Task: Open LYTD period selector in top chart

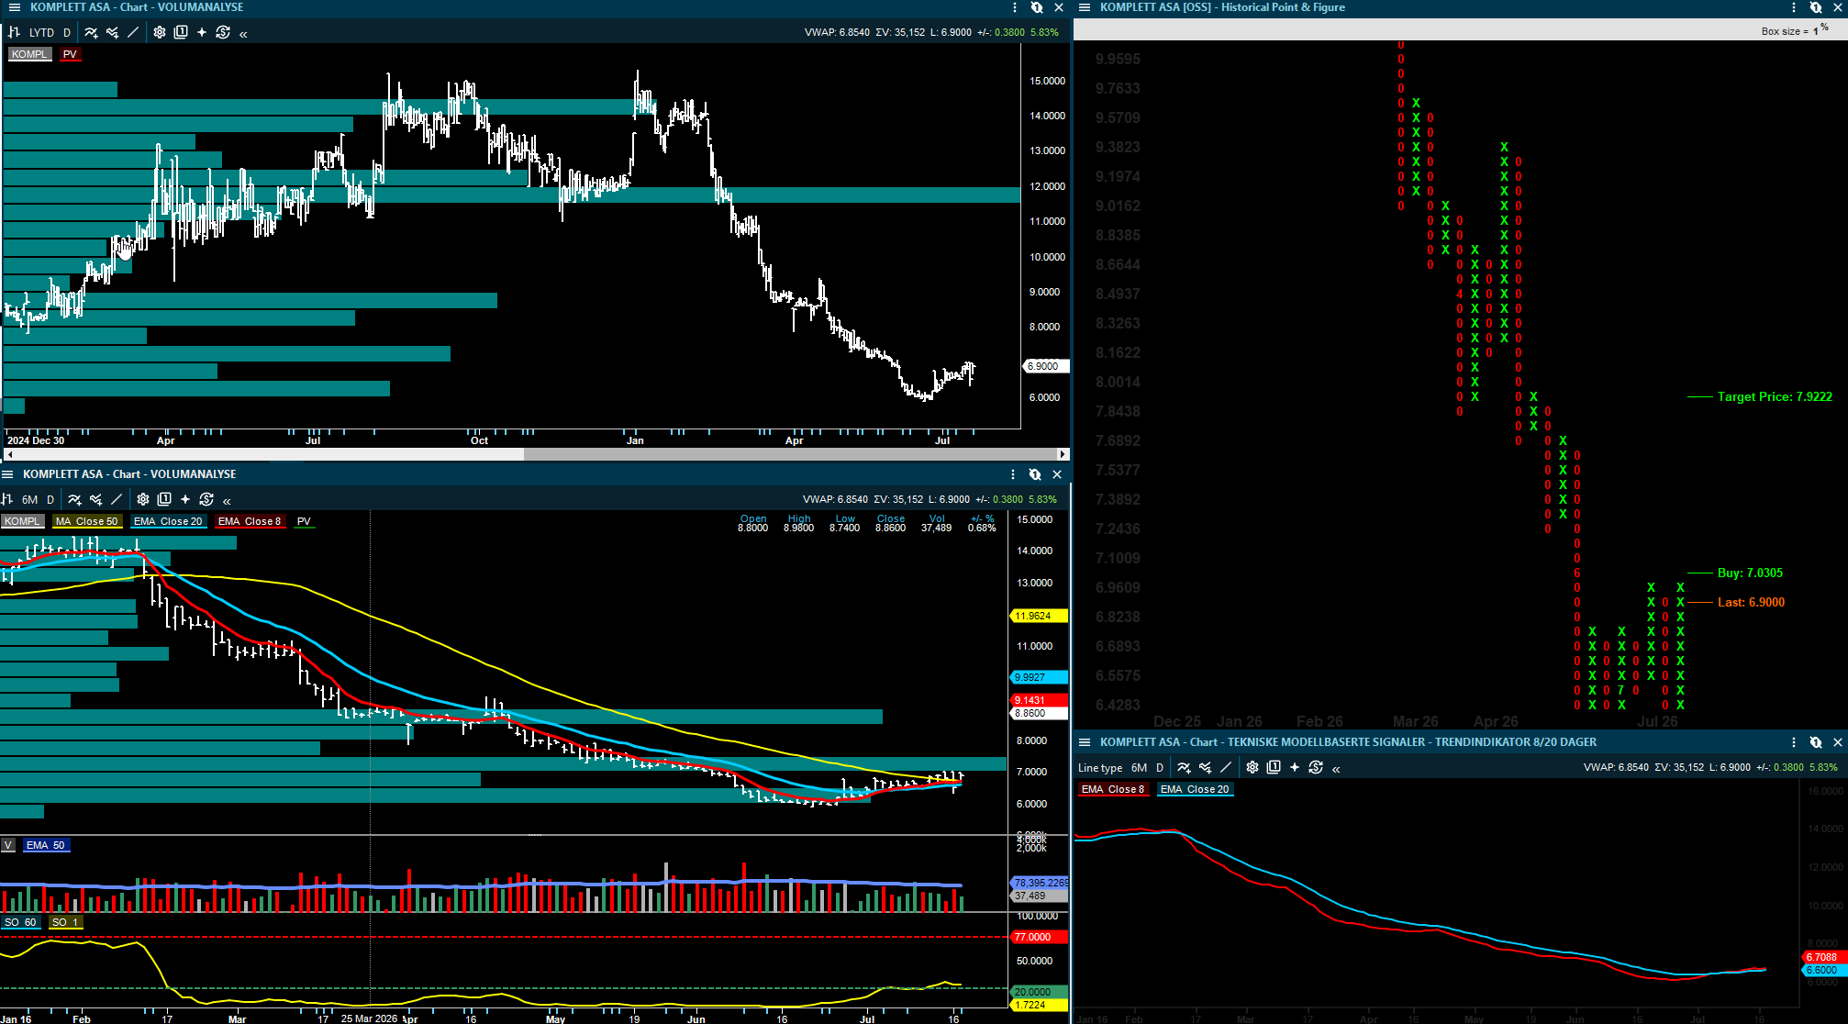Action: click(41, 32)
